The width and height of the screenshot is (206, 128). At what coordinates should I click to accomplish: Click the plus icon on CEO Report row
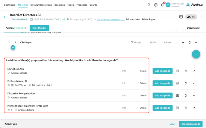point(183,42)
